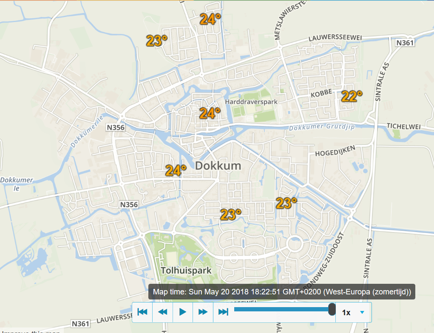
Task: Select the 24° marker beside Dokkum label
Action: pyautogui.click(x=176, y=171)
